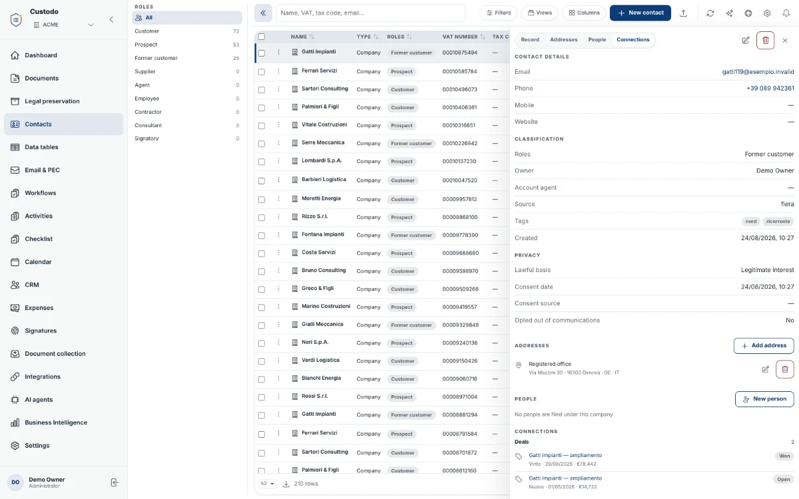Click the Add address button
The height and width of the screenshot is (499, 799).
click(x=764, y=346)
